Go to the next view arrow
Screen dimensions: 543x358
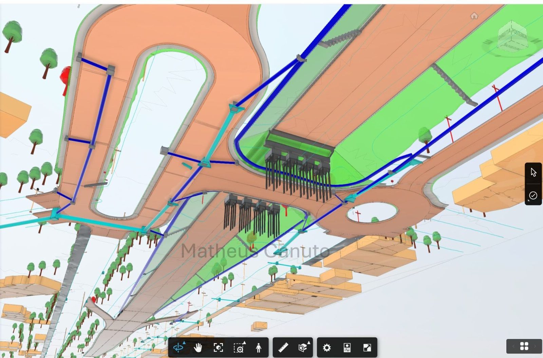(x=535, y=346)
